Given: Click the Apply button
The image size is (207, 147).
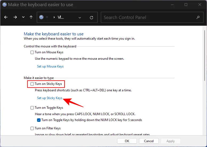Looking at the screenshot, I should pyautogui.click(x=170, y=141).
